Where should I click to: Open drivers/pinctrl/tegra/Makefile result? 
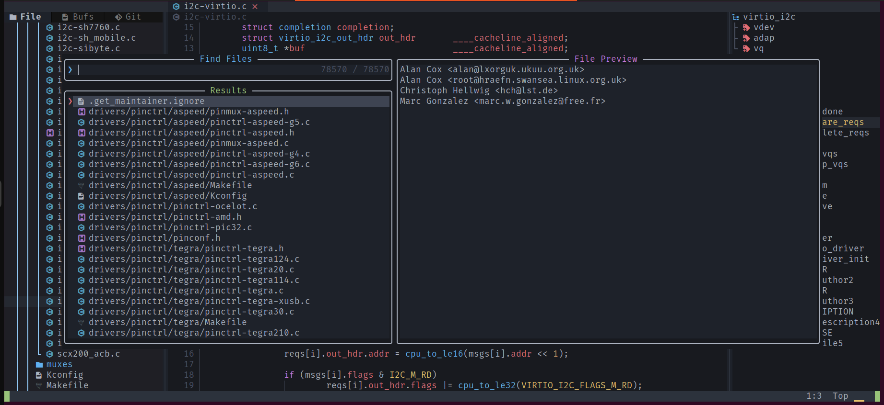coord(167,322)
